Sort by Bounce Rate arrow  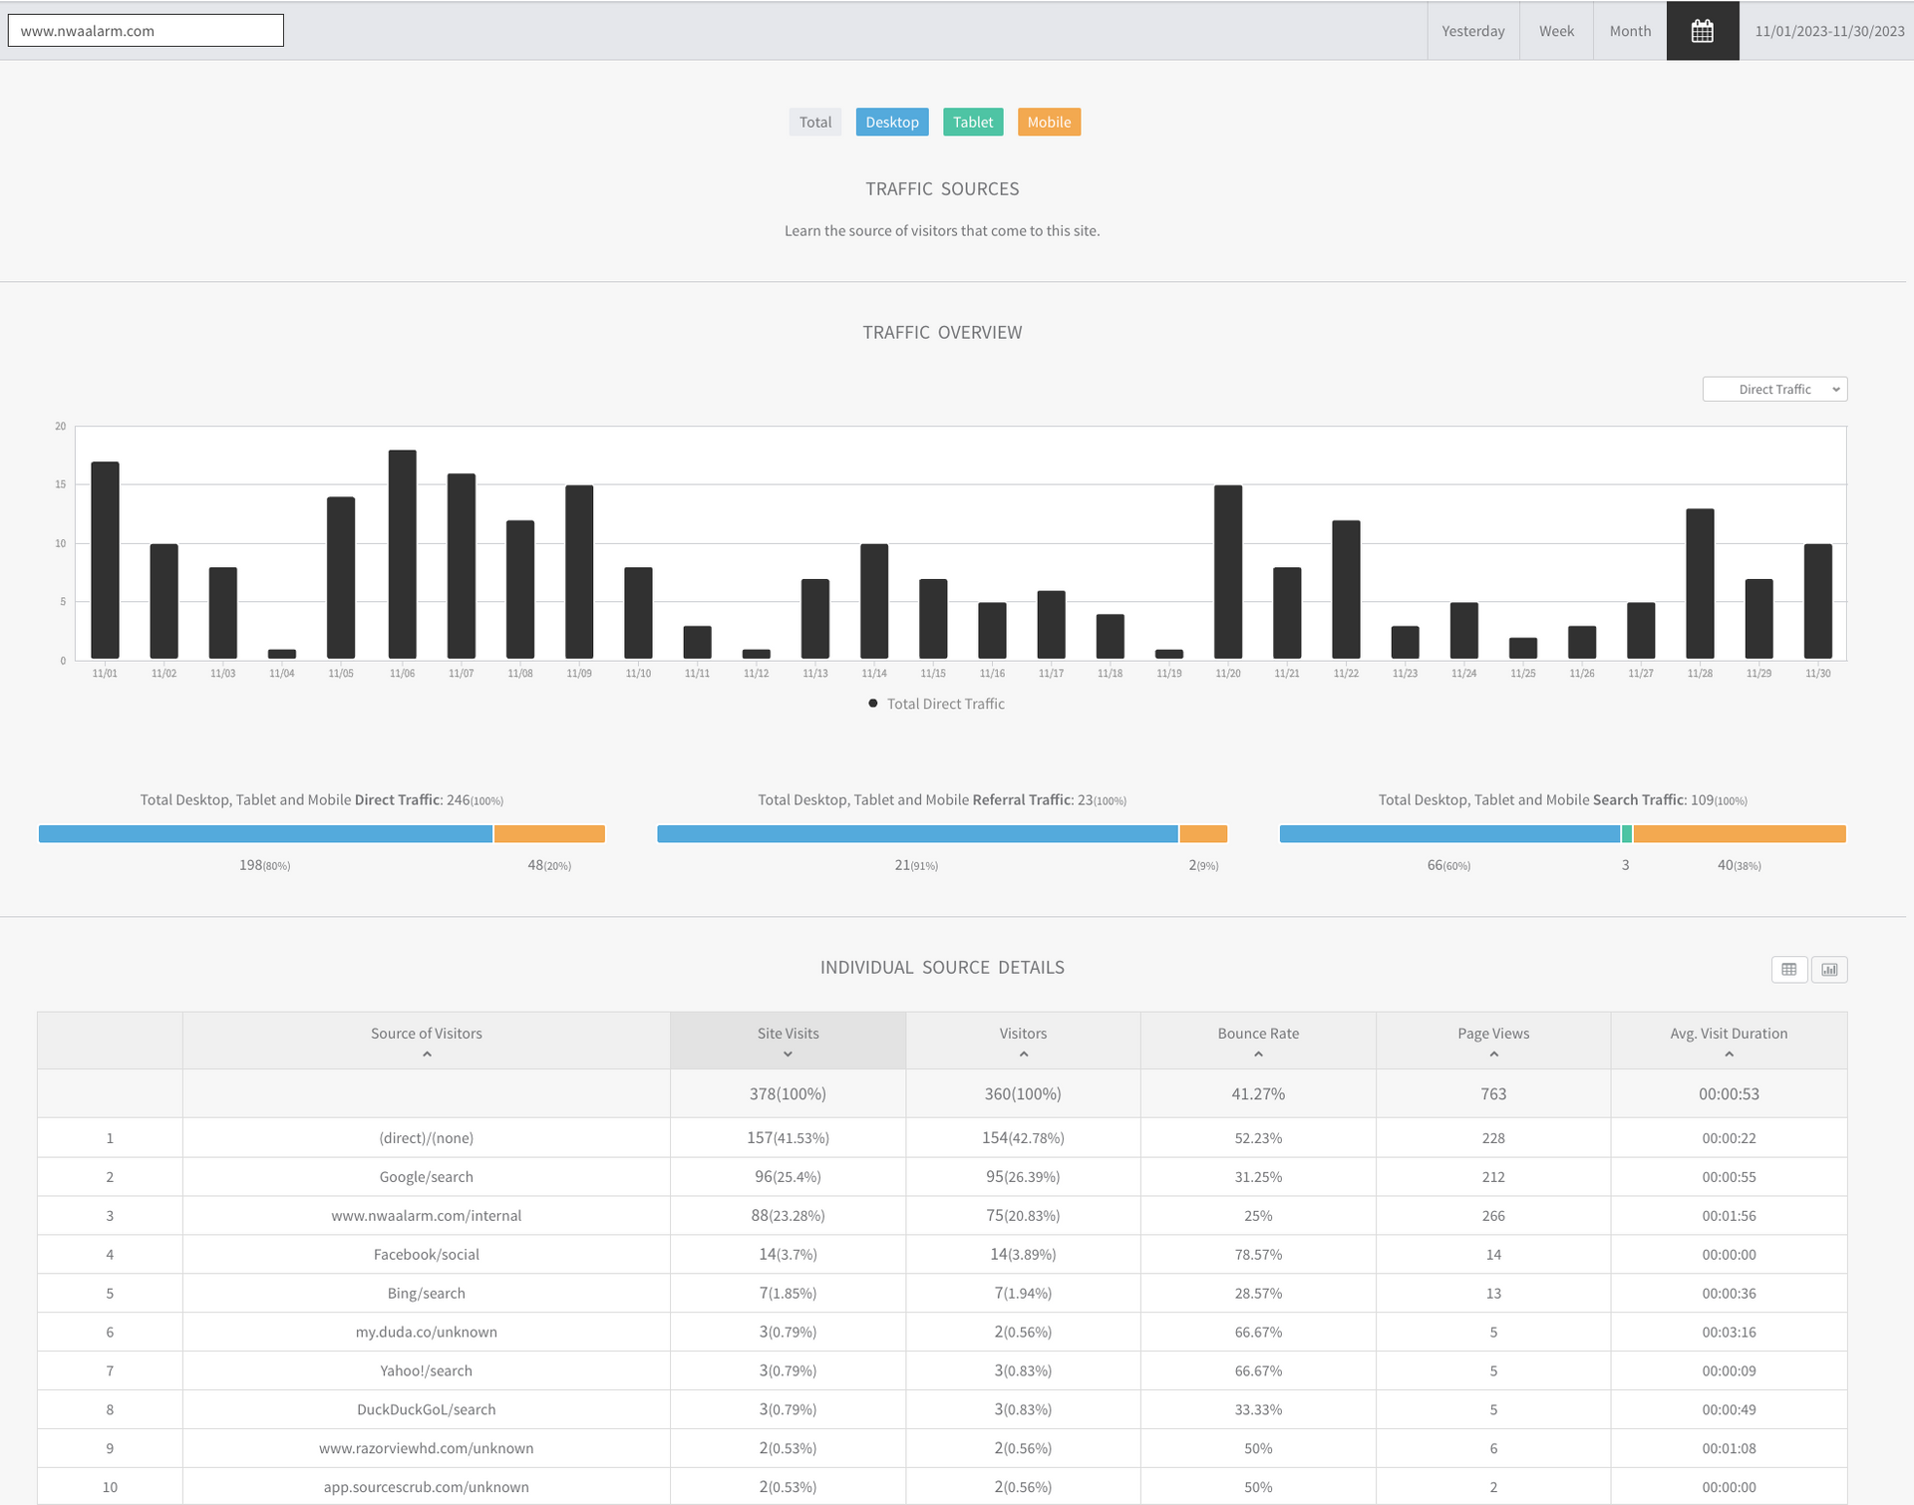pos(1258,1053)
